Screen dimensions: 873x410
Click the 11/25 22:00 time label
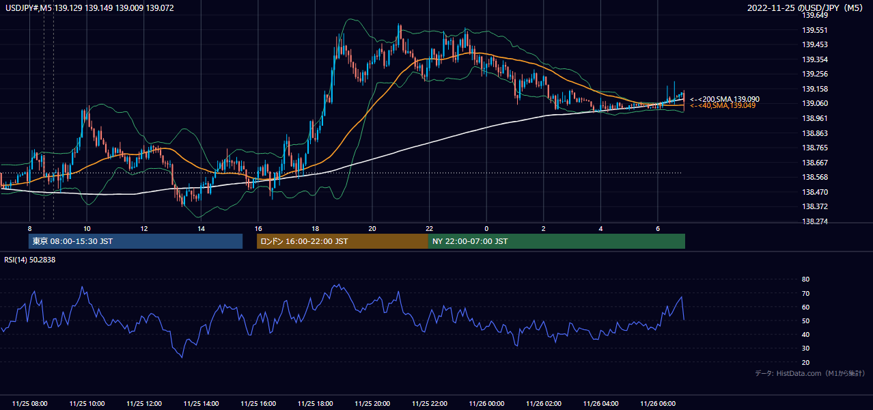(429, 403)
